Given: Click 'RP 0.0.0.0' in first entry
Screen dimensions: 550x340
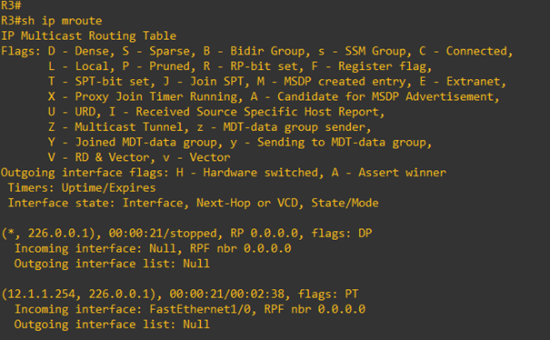Looking at the screenshot, I should (x=265, y=234).
